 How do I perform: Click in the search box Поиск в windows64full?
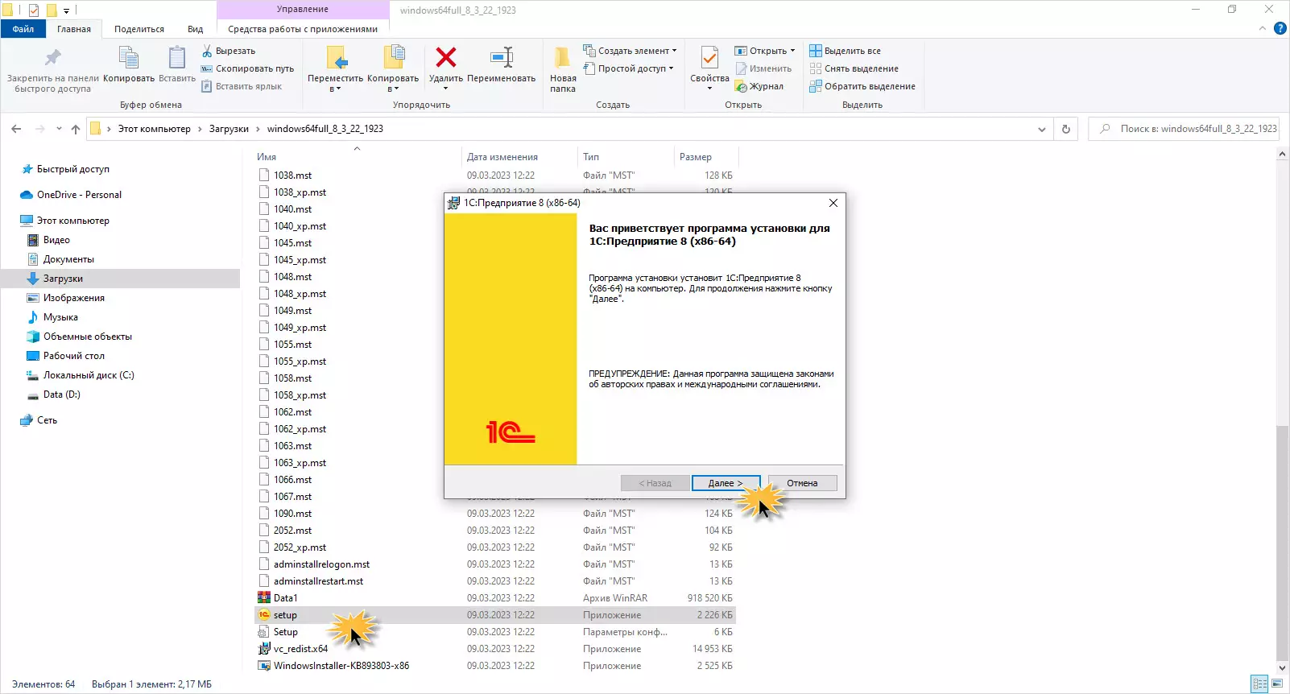click(x=1184, y=129)
